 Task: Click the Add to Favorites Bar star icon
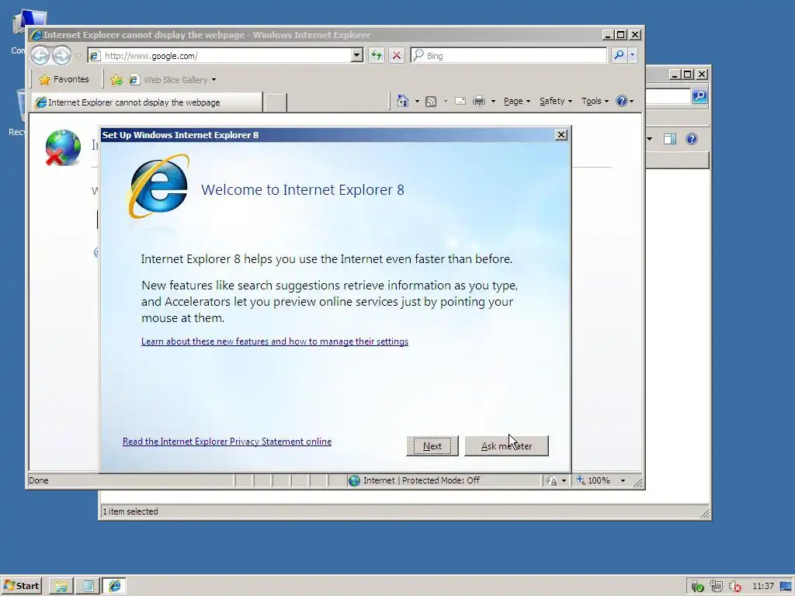click(x=116, y=80)
